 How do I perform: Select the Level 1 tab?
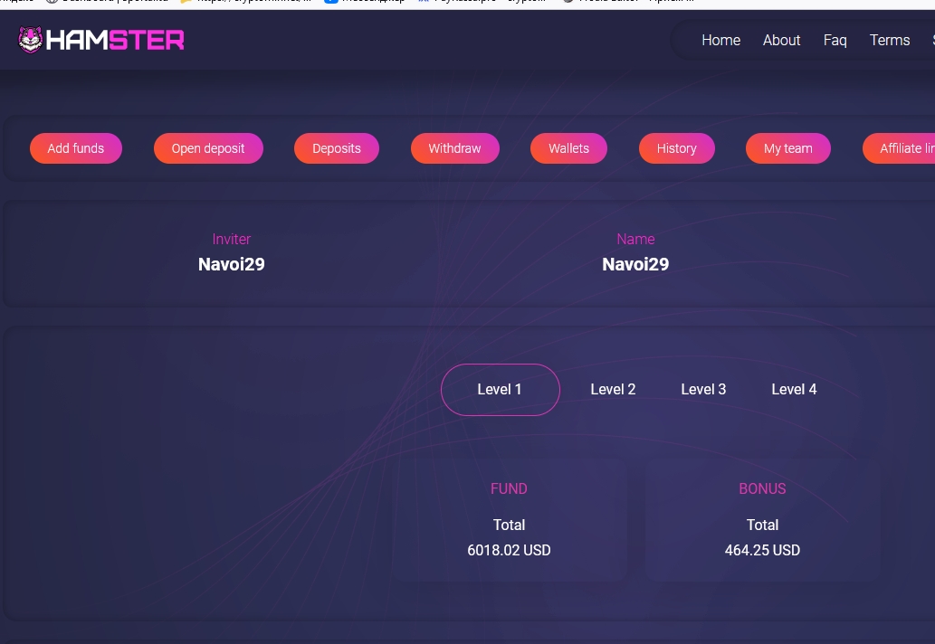click(500, 390)
